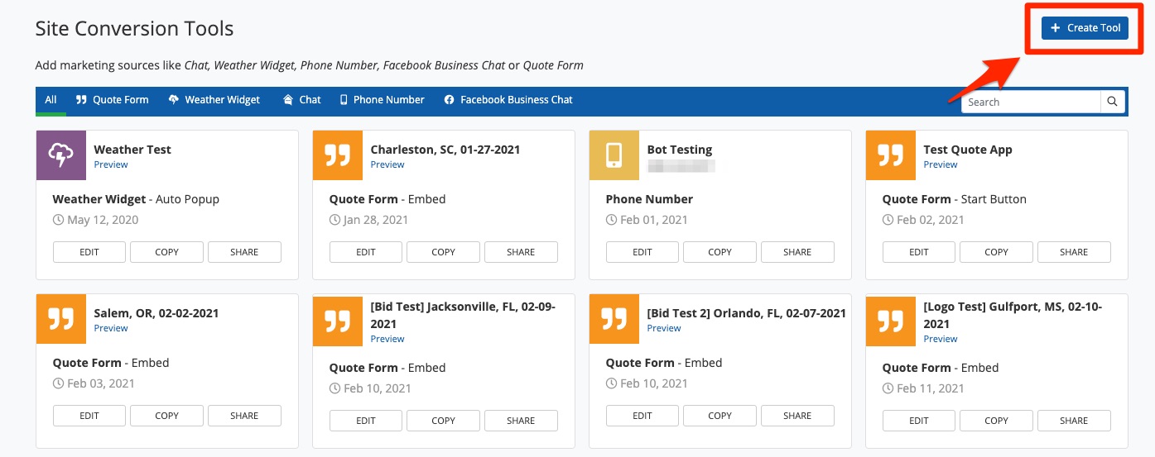The width and height of the screenshot is (1155, 457).
Task: Open the Facebook Business Chat tab
Action: [508, 100]
